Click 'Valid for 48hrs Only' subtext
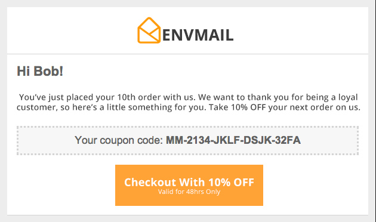Viewport: 376px width, 222px height. pyautogui.click(x=189, y=192)
